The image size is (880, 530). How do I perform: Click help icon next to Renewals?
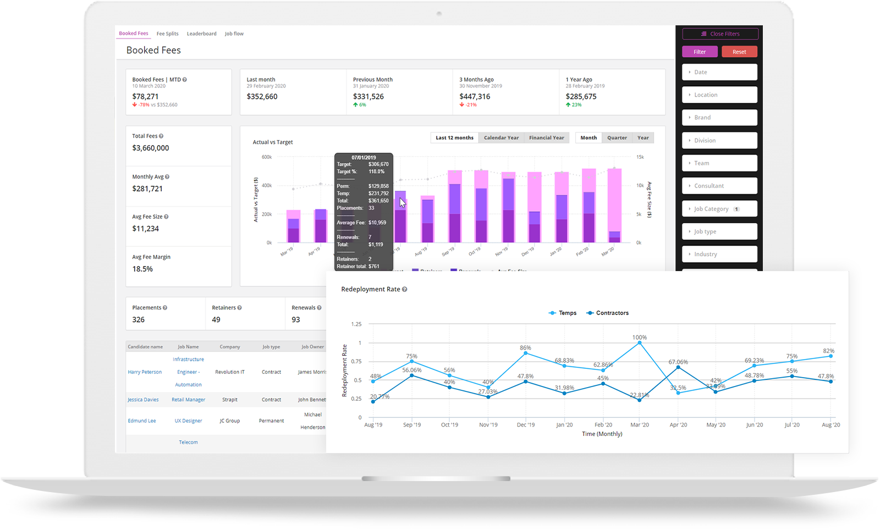coord(319,308)
